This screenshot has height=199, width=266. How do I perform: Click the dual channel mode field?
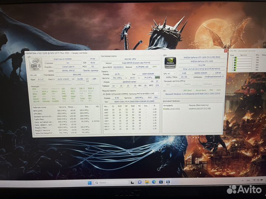click(129, 82)
